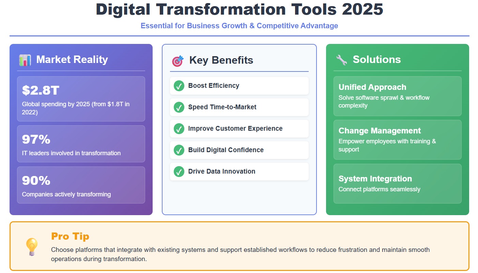This screenshot has width=478, height=273.
Task: Expand the Change Management card
Action: tap(397, 140)
